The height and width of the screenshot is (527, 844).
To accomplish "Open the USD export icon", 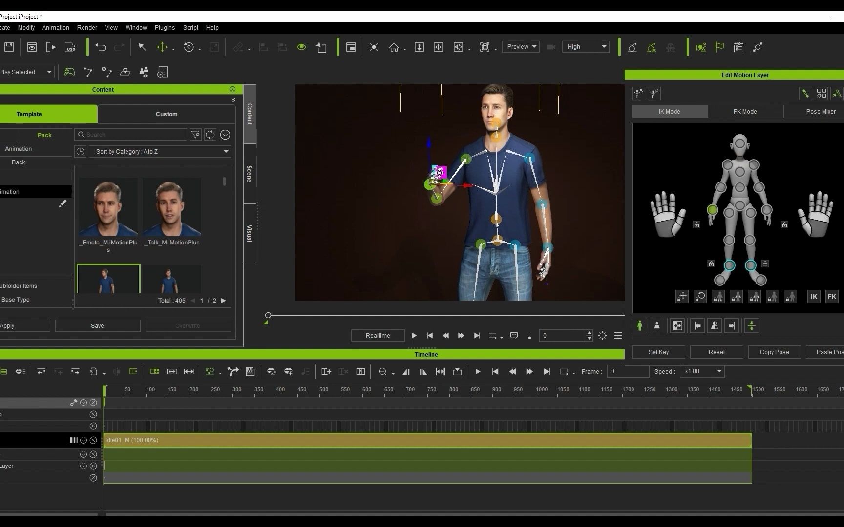I will [x=70, y=47].
